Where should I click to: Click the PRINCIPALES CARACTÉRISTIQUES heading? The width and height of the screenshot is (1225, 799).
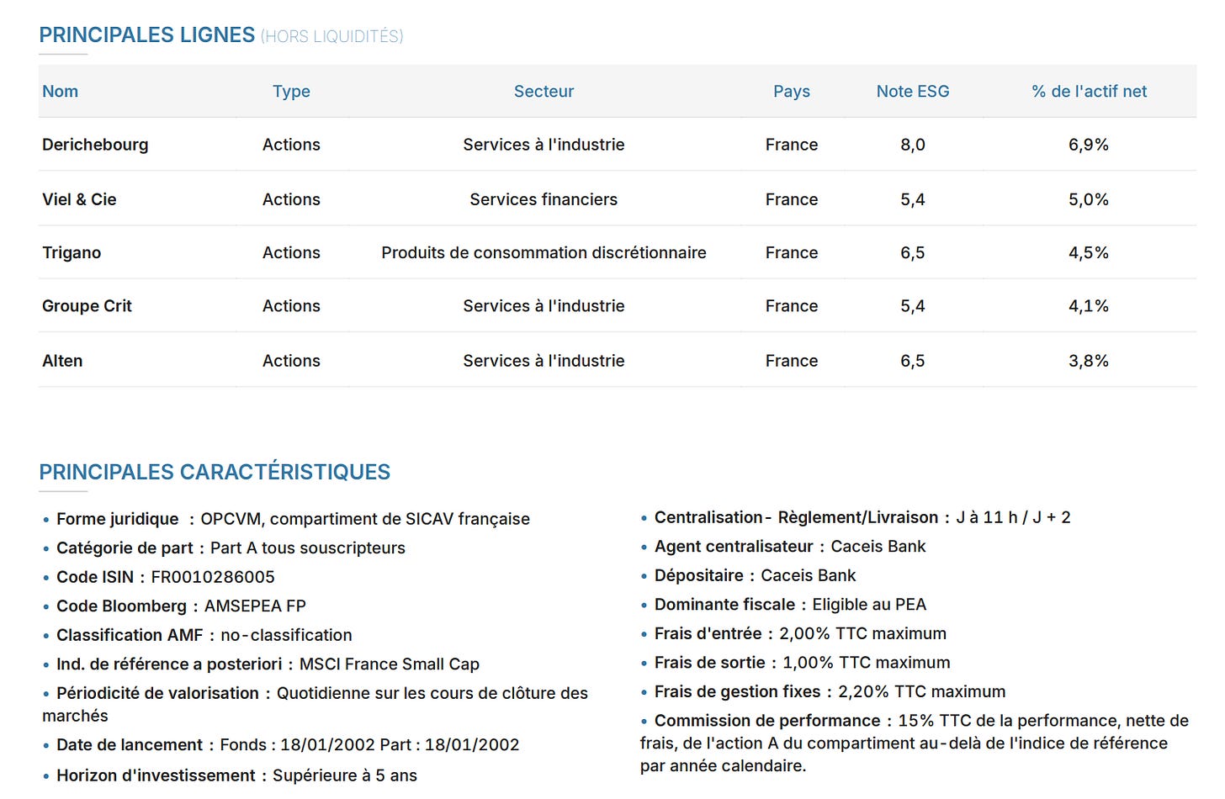pos(215,472)
